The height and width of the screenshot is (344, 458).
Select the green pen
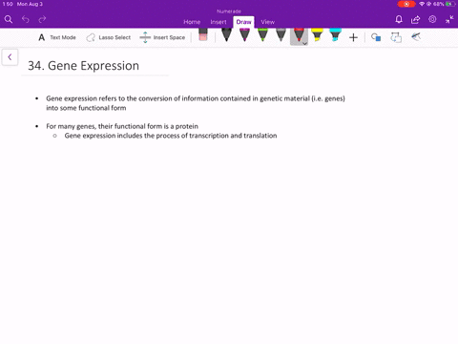pos(262,35)
